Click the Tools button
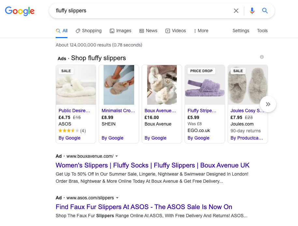Image resolution: width=298 pixels, height=226 pixels. click(x=262, y=31)
